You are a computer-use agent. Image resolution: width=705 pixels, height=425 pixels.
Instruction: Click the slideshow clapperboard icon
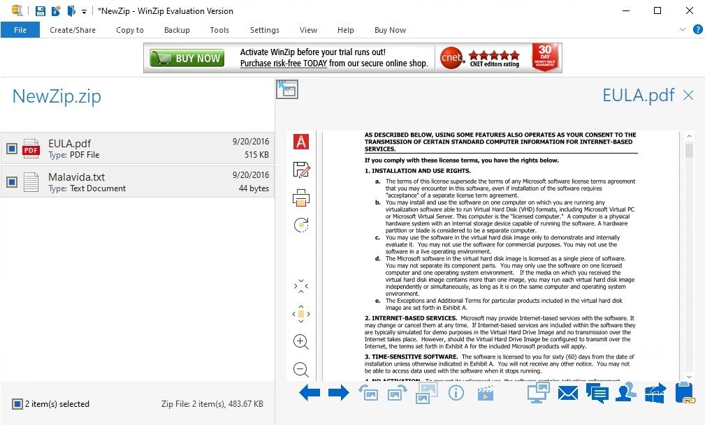[x=486, y=394]
